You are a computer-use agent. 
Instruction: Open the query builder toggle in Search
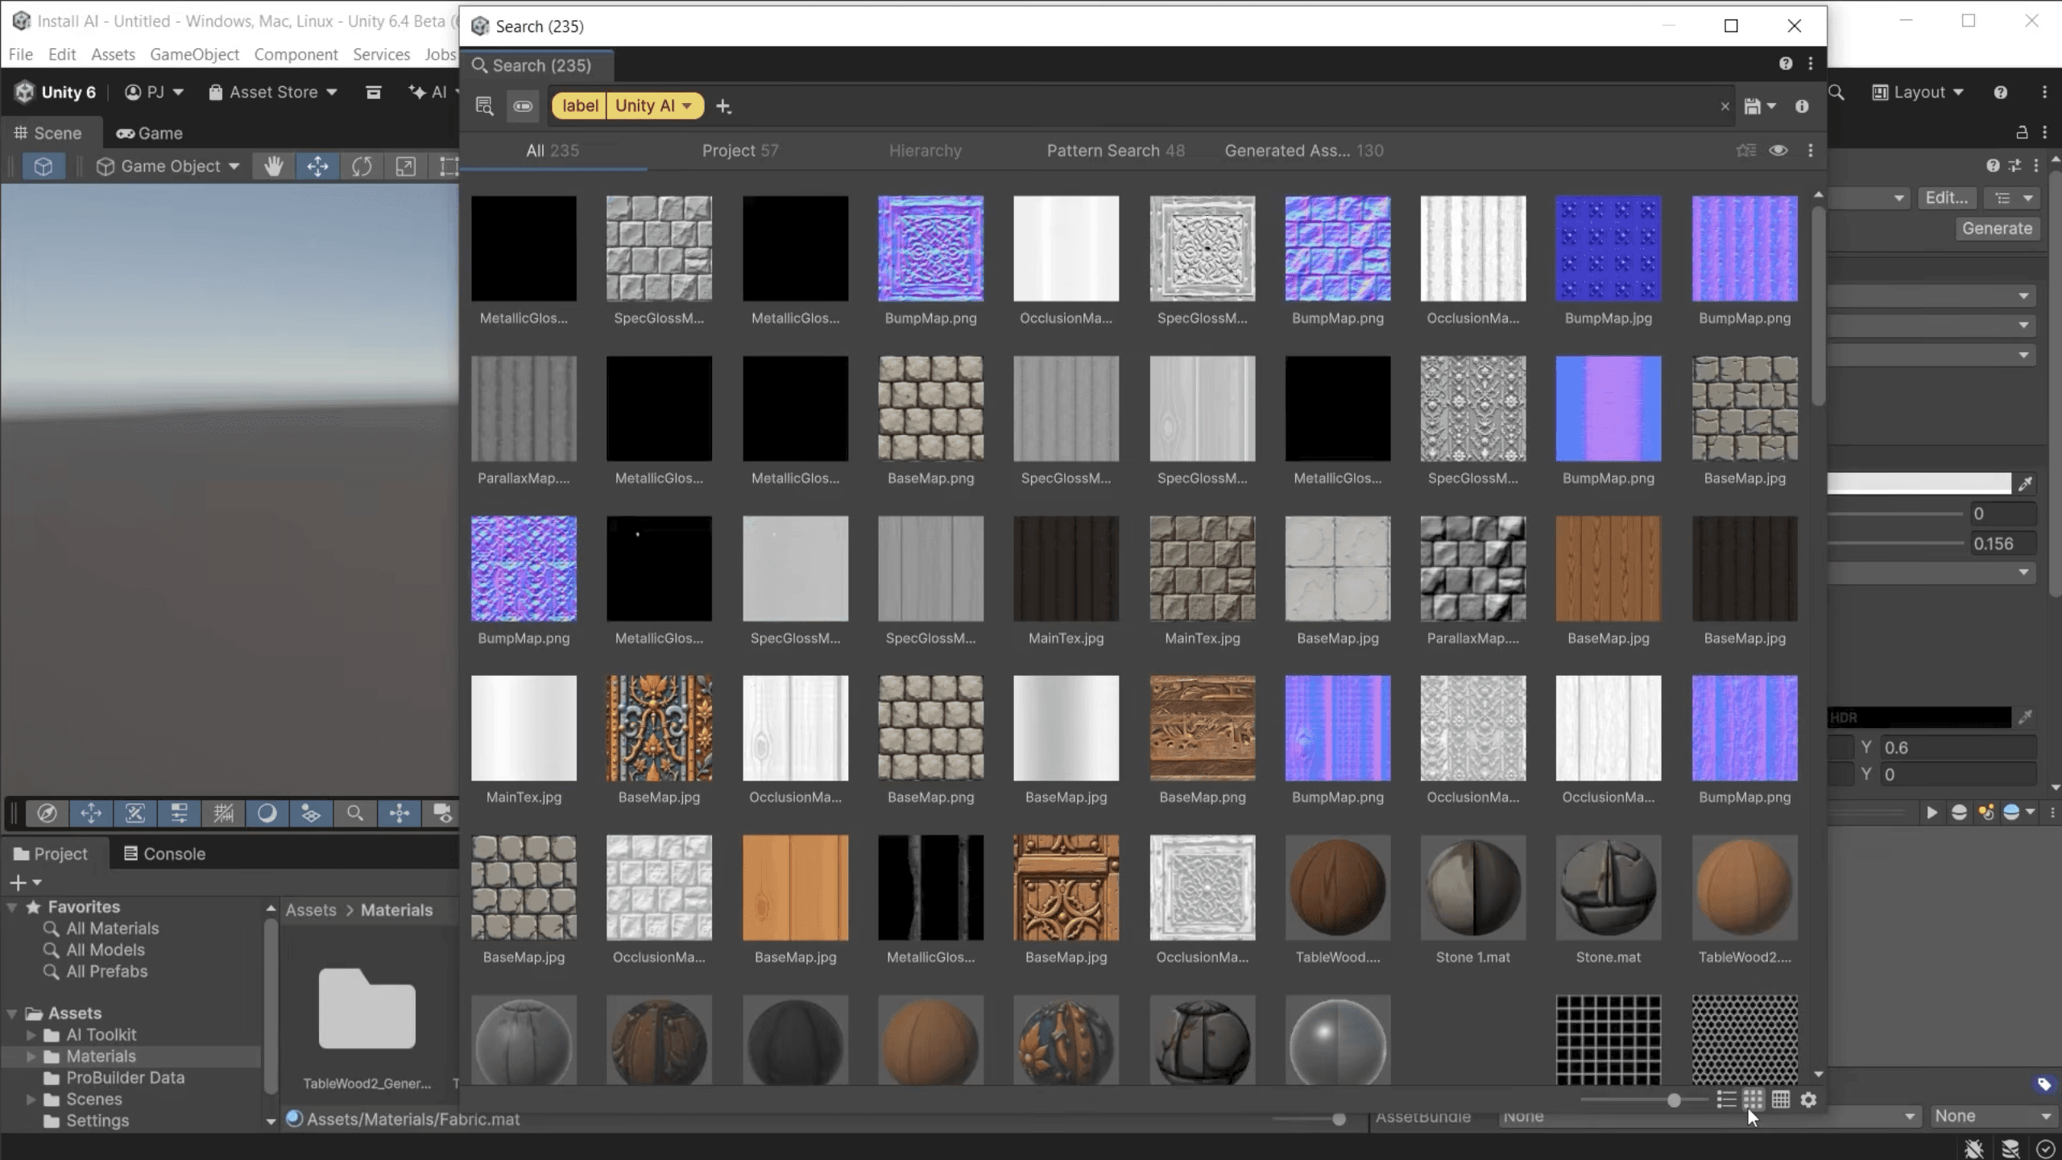coord(523,106)
